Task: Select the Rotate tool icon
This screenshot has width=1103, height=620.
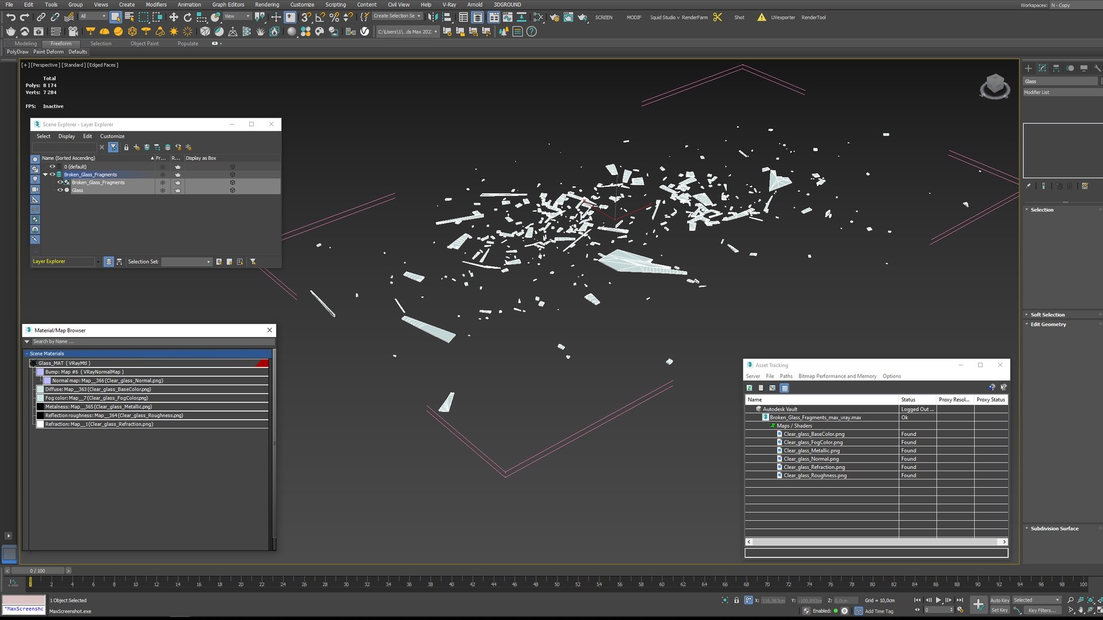Action: click(x=187, y=17)
